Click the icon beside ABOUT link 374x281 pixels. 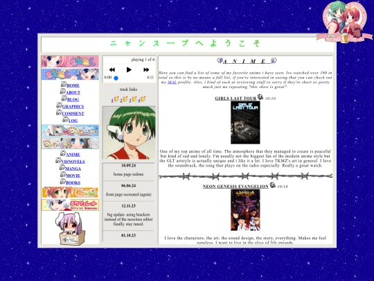click(63, 92)
